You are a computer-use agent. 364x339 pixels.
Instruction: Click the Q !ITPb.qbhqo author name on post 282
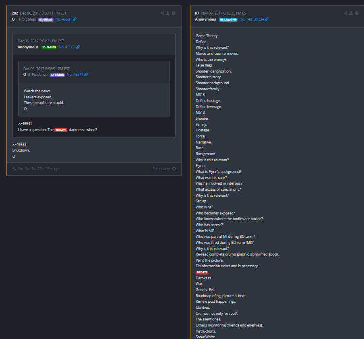point(24,19)
